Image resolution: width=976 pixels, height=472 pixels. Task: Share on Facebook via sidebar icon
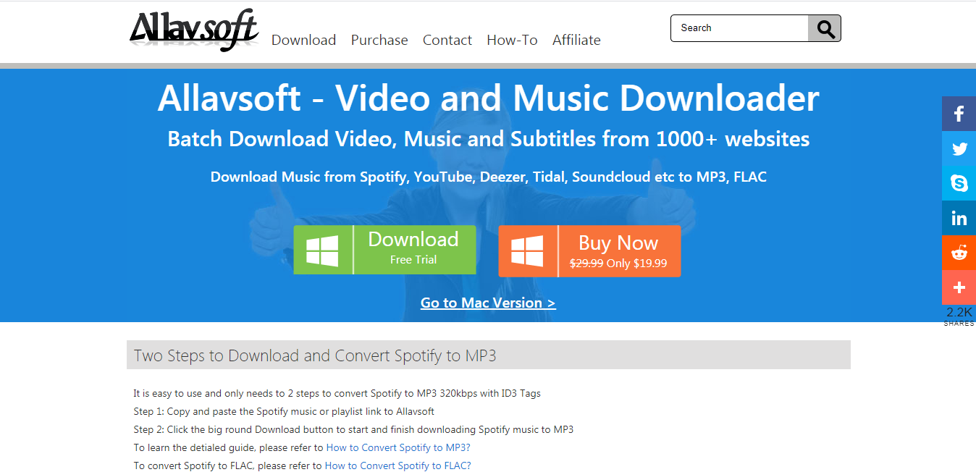(x=959, y=114)
